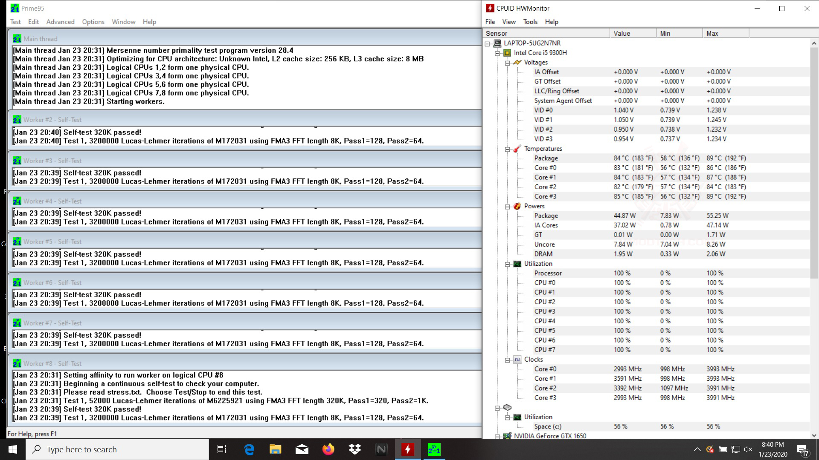The image size is (819, 460).
Task: Click the NVIDIA GeForce GTX 1650 icon
Action: pos(507,436)
